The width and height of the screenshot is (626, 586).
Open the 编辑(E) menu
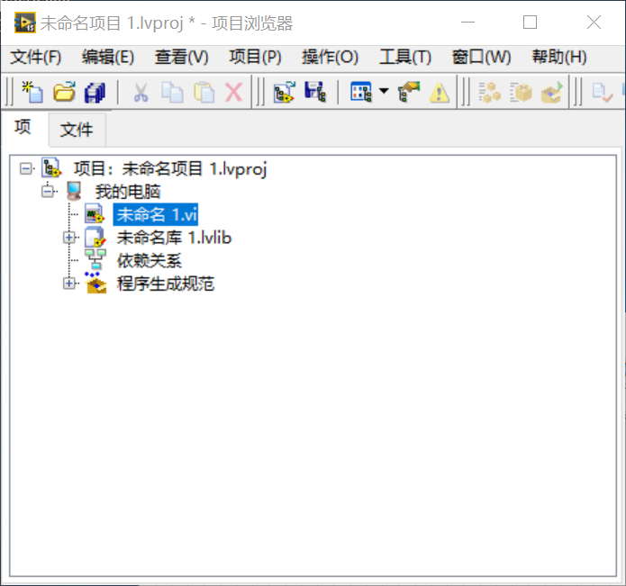tap(108, 57)
